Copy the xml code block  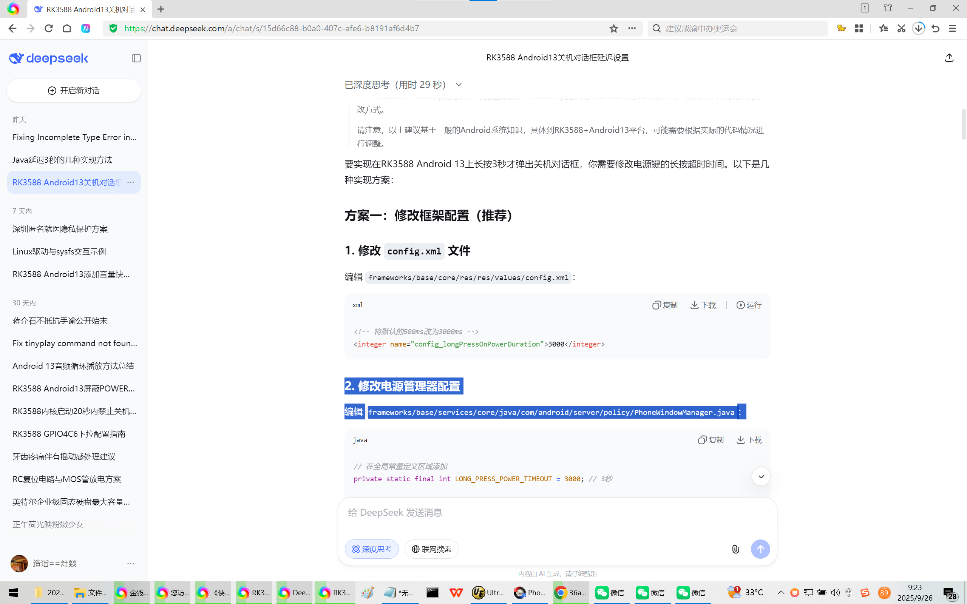(x=665, y=305)
